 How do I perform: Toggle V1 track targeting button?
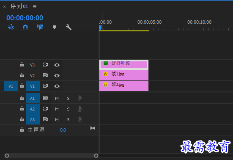click(33, 86)
